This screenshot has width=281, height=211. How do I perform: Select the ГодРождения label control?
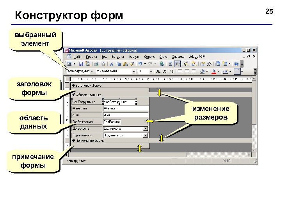coord(87,122)
